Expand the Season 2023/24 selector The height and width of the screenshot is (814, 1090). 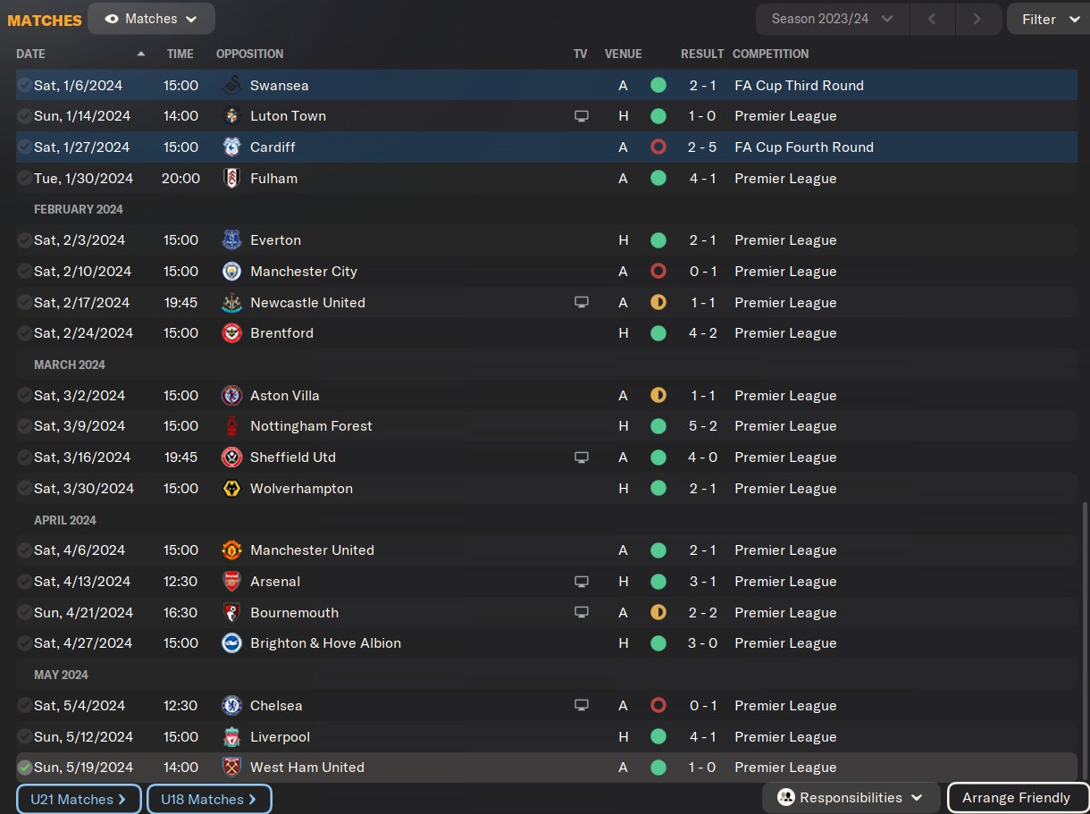[x=832, y=19]
